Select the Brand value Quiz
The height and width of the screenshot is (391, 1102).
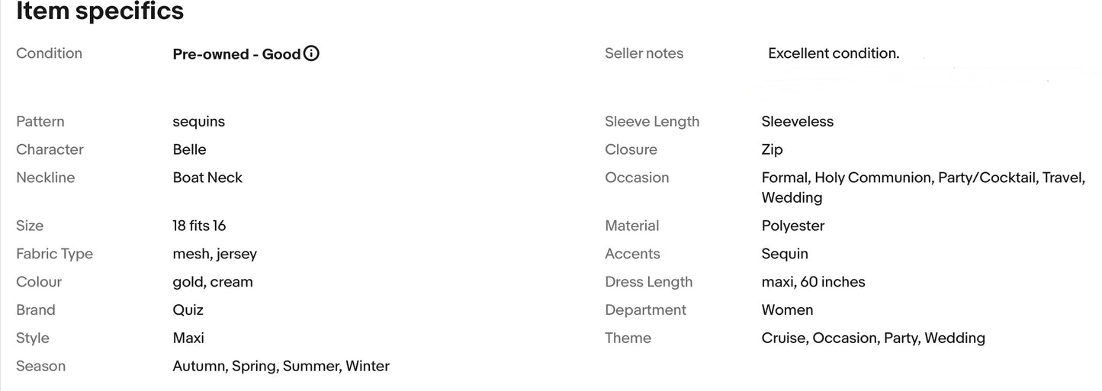pyautogui.click(x=188, y=309)
